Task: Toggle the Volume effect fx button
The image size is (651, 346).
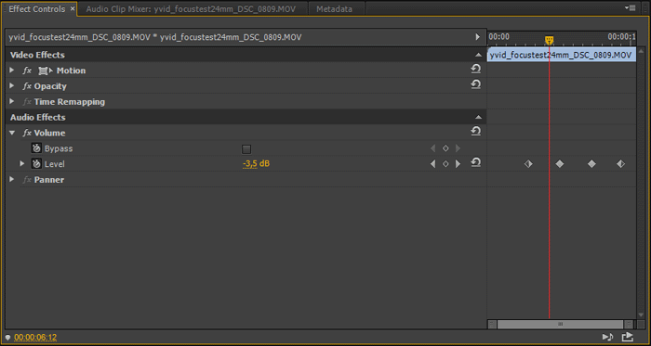Action: click(27, 134)
